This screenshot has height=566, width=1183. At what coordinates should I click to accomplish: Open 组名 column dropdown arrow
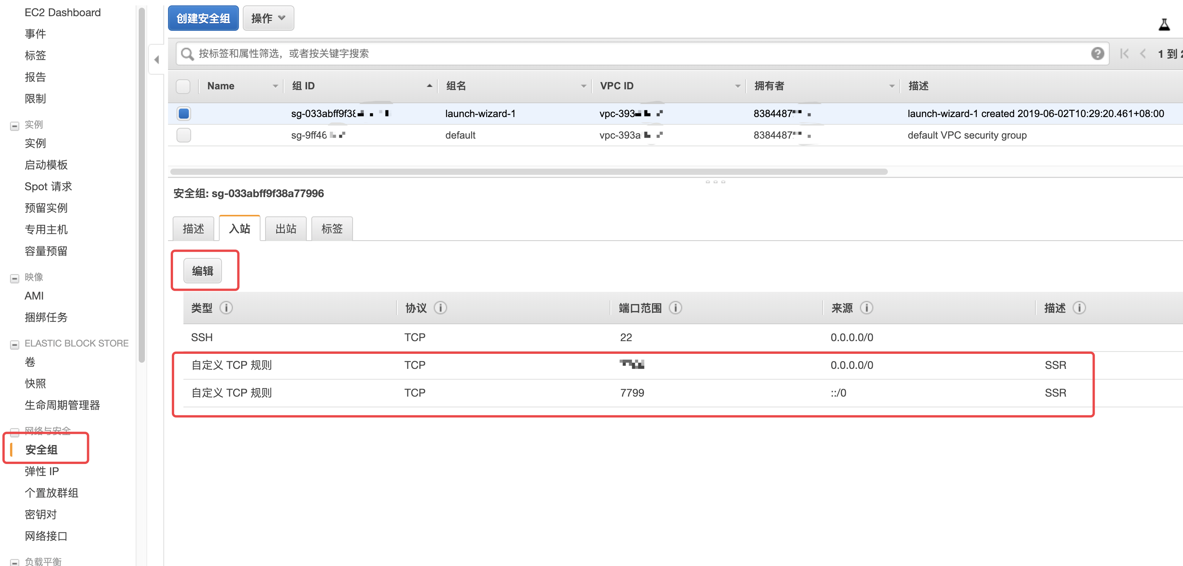[x=583, y=86]
